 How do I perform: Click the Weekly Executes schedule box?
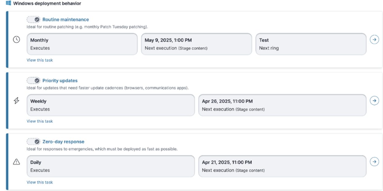tap(110, 105)
